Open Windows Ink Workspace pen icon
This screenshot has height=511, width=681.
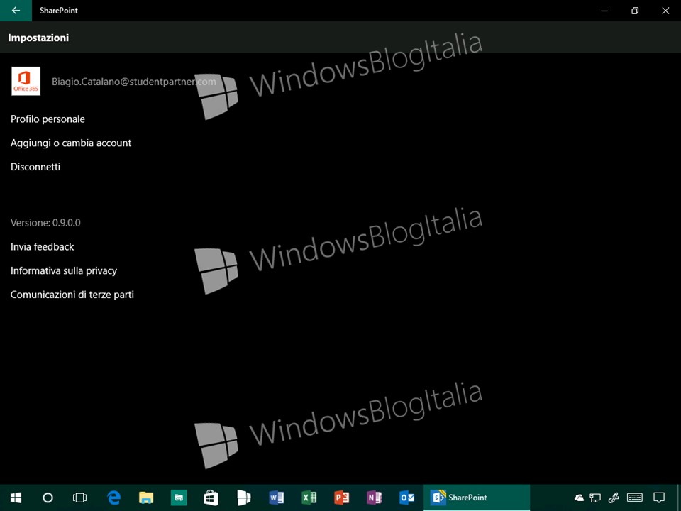614,498
